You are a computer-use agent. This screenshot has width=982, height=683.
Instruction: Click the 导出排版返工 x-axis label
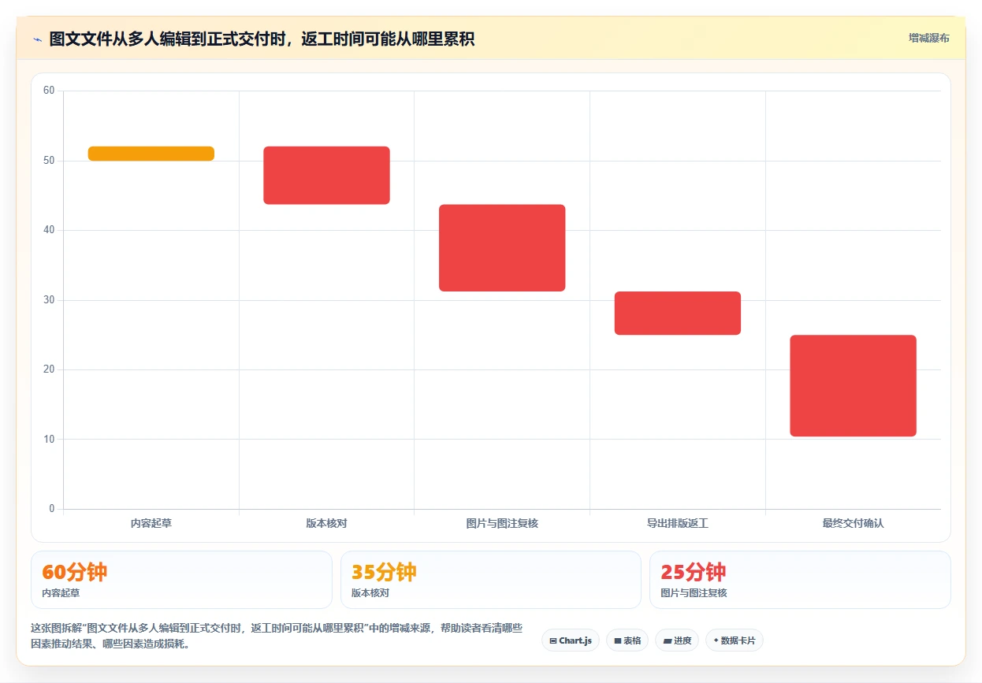coord(678,523)
